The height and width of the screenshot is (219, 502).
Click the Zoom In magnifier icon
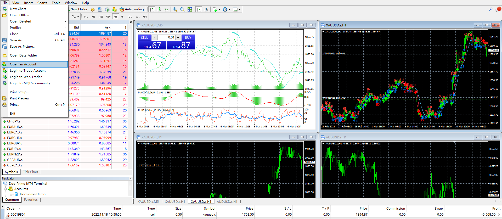click(x=175, y=9)
